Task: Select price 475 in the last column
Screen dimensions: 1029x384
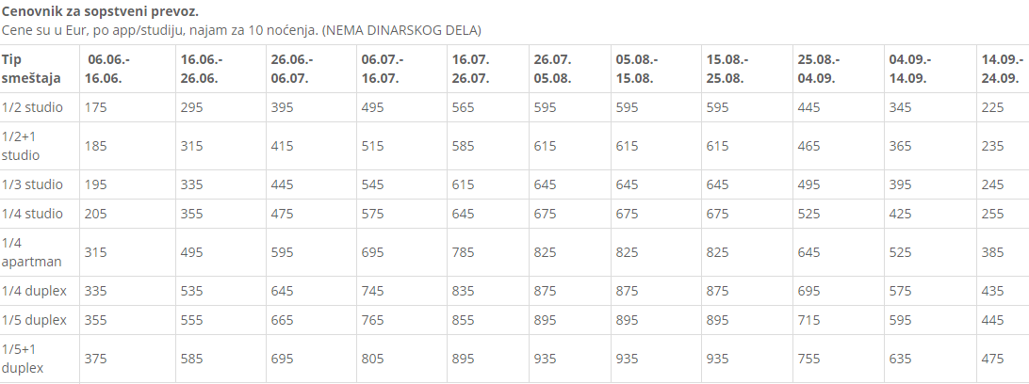Action: coord(992,360)
